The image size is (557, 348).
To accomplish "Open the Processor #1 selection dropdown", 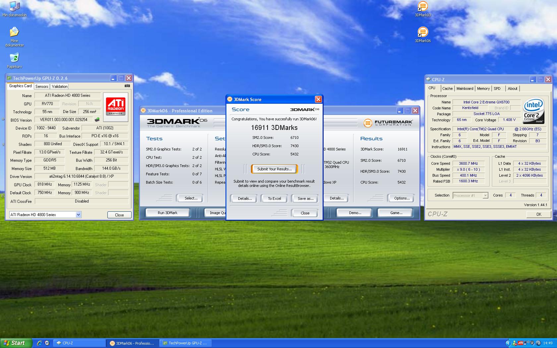I will pos(485,196).
